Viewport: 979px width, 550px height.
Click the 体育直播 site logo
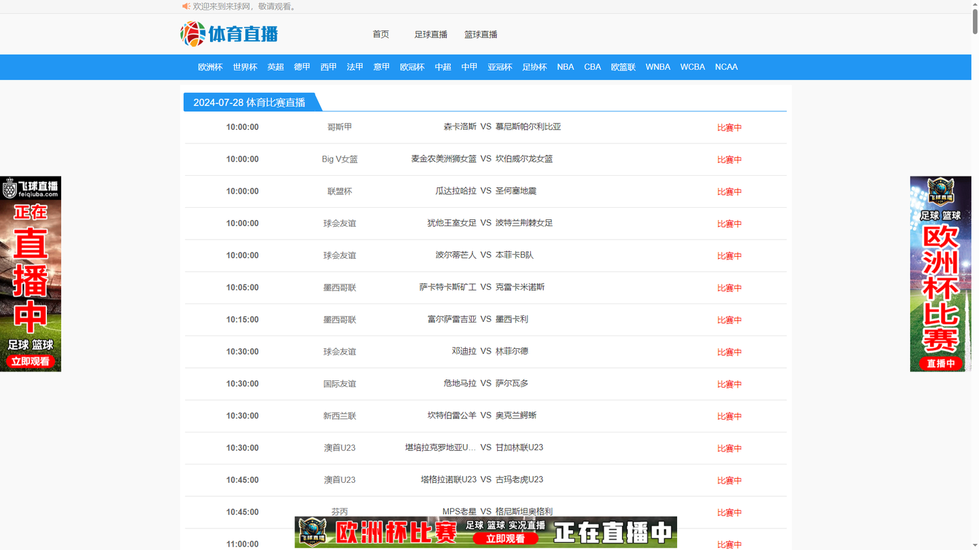229,33
